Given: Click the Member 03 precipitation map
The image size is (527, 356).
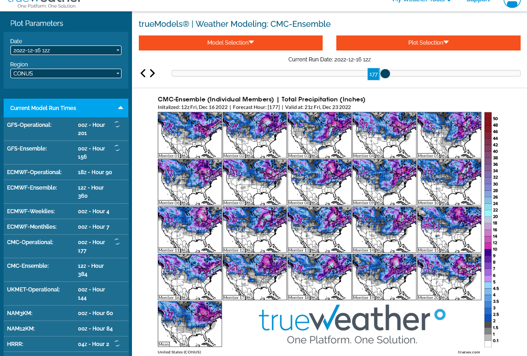Looking at the screenshot, I should (x=319, y=135).
